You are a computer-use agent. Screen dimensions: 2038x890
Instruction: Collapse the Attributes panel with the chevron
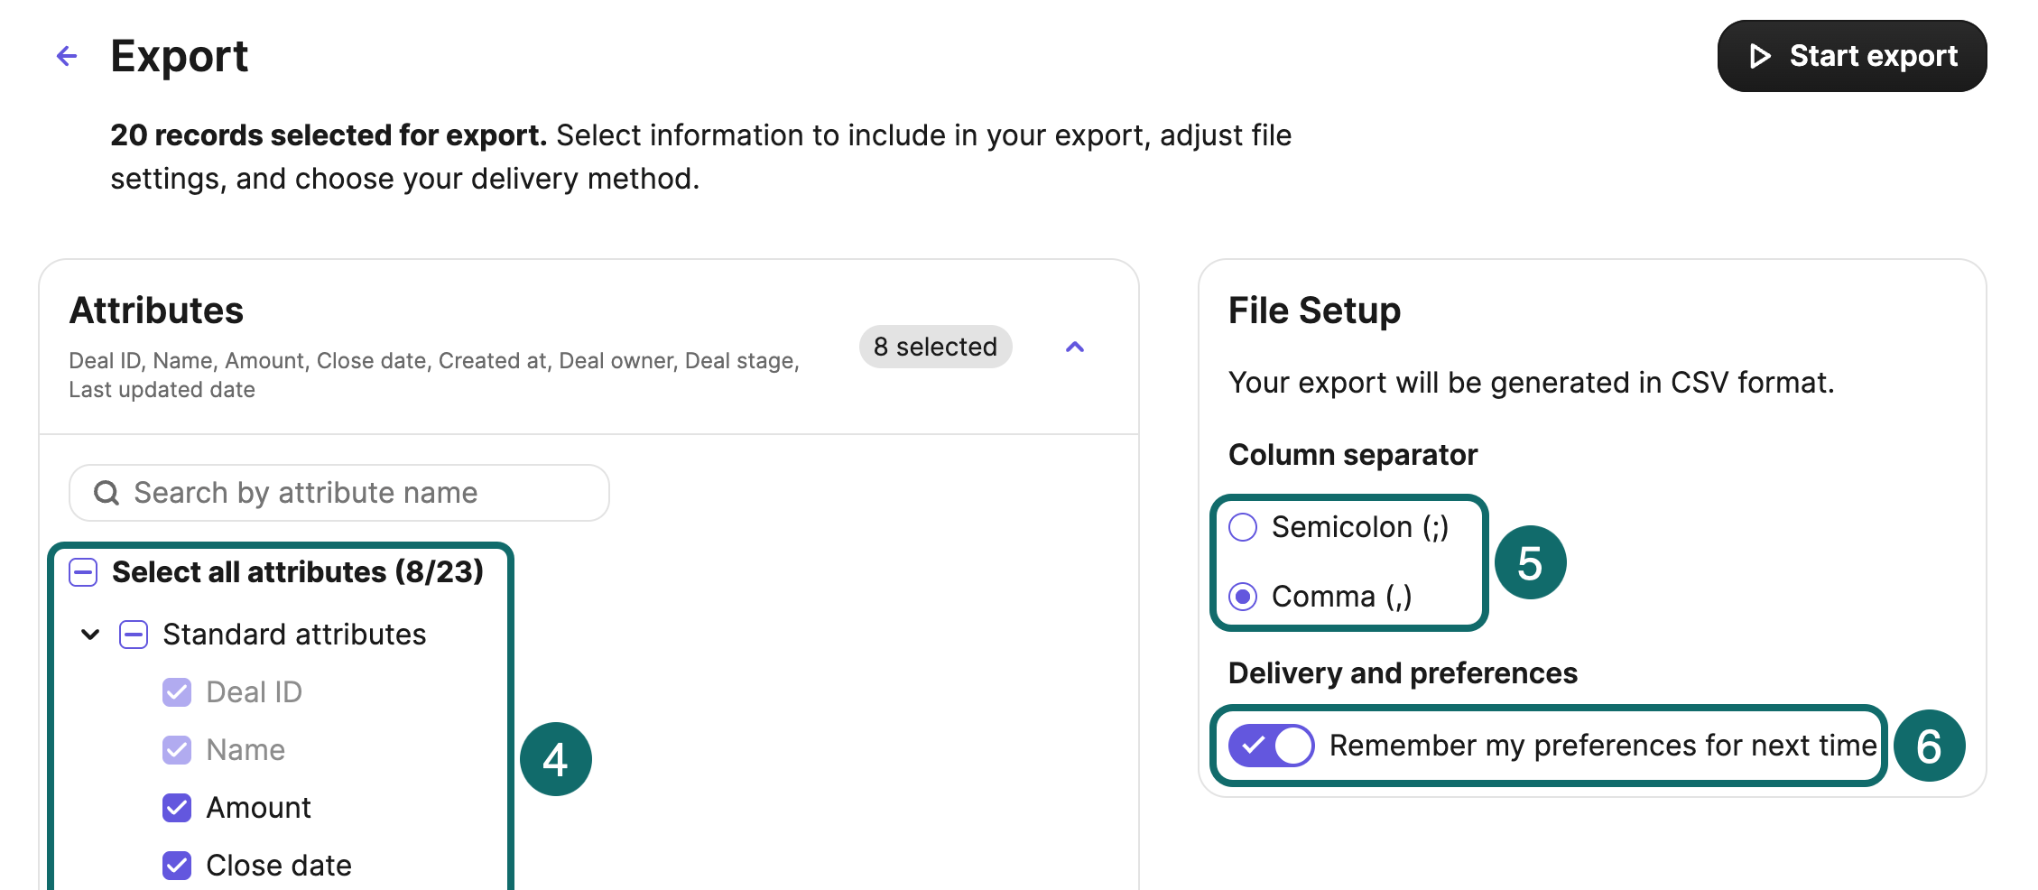(1074, 347)
